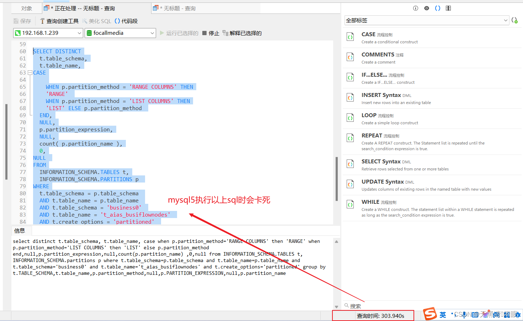Select the IF...ELSE... snippet entry
The image size is (523, 321).
(x=432, y=78)
